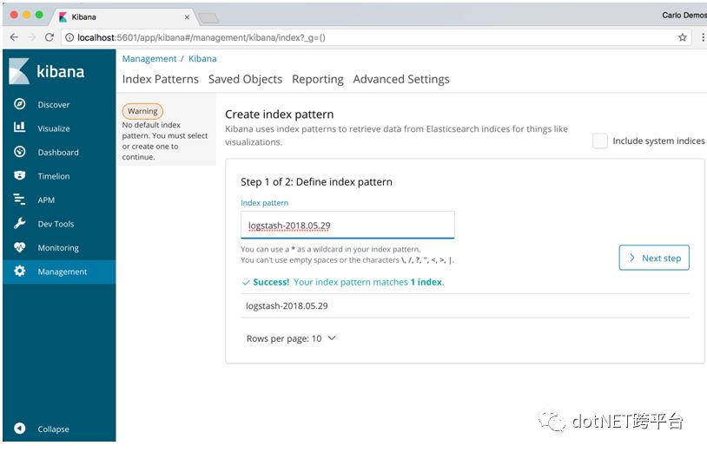Open Discover via compass icon
Screen dimensions: 707x452
tap(19, 104)
